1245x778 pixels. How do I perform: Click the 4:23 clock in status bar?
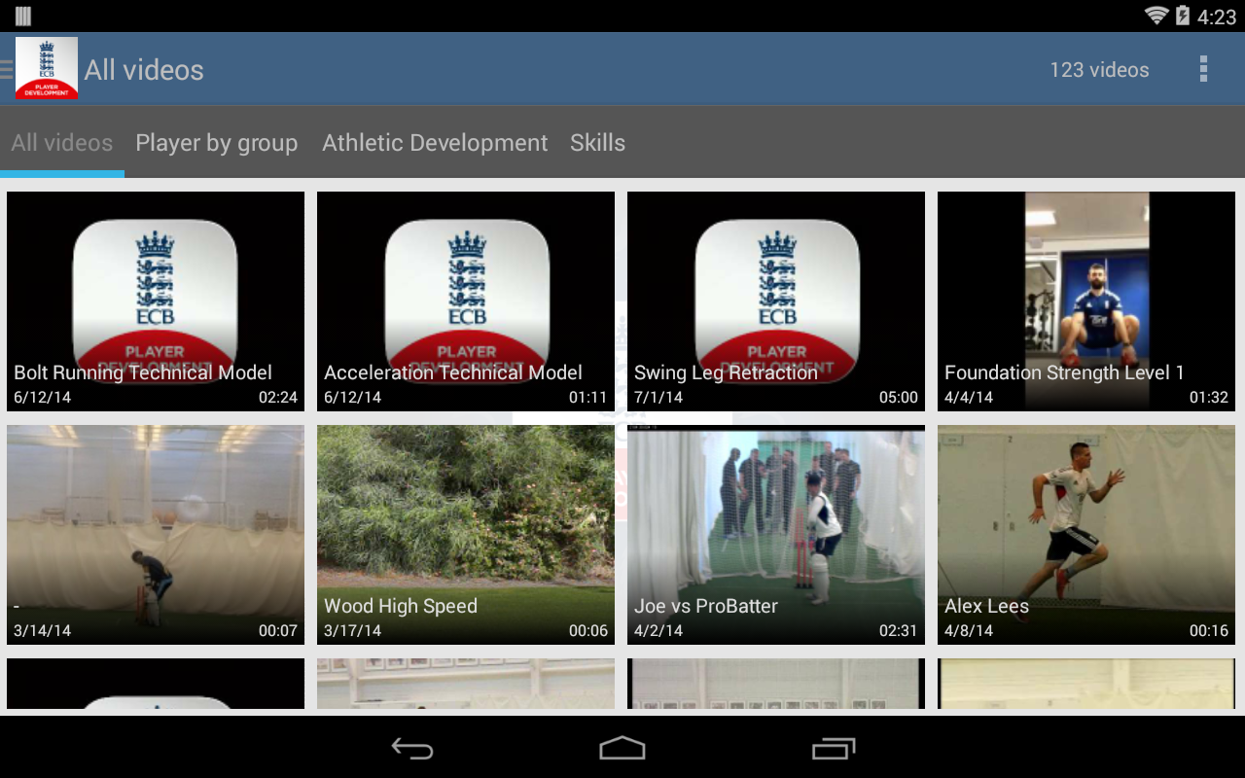1217,17
